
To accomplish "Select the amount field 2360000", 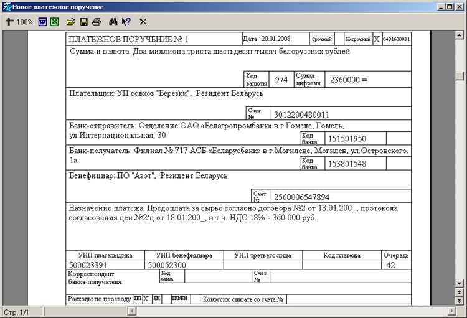I will point(347,80).
